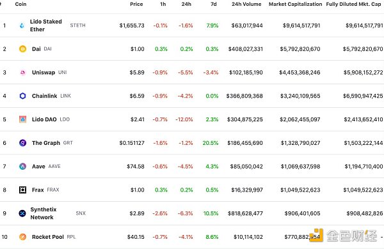Click The Graph market cap value
This screenshot has height=249, width=384.
pyautogui.click(x=300, y=143)
